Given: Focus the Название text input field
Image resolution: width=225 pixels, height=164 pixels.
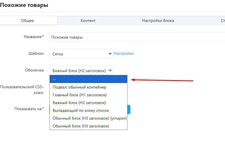Looking at the screenshot, I should (137, 37).
